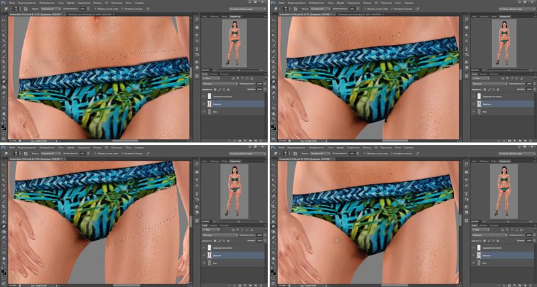Image resolution: width=537 pixels, height=287 pixels.
Task: Select the Quick Selection tool in the bottom-left window
Action: pyautogui.click(x=4, y=180)
